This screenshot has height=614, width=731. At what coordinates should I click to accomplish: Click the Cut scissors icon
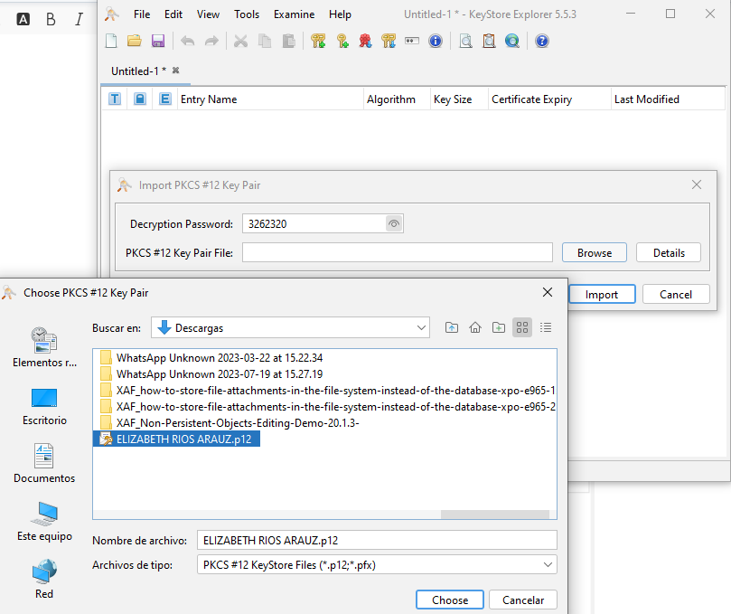click(240, 41)
